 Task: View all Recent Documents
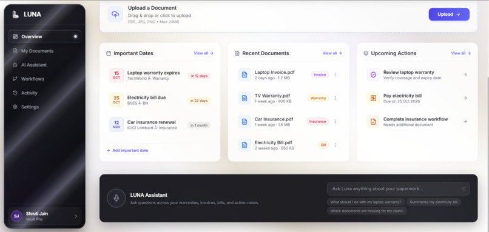332,53
